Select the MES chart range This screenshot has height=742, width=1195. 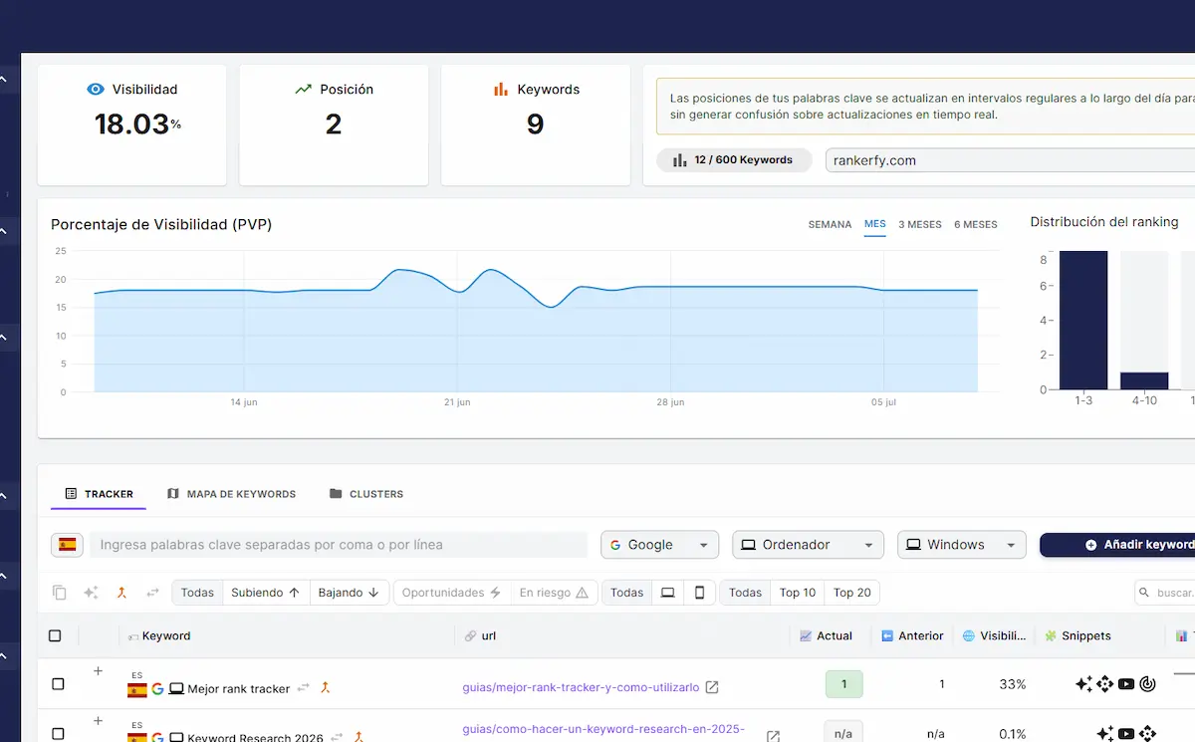[x=875, y=224]
